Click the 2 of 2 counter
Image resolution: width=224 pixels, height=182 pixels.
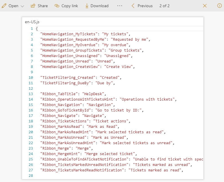tap(164, 6)
